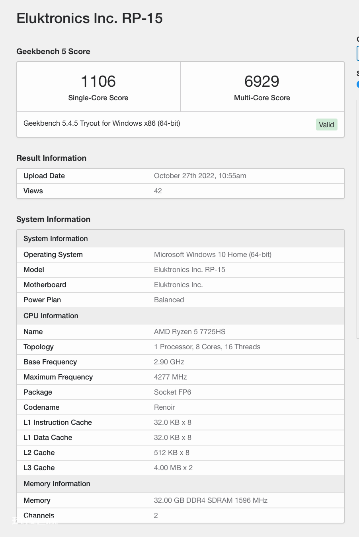Click 'Geekbench 5.4.5 Tryout for Windows x86 (64-bit)' text
Image resolution: width=359 pixels, height=537 pixels.
102,123
